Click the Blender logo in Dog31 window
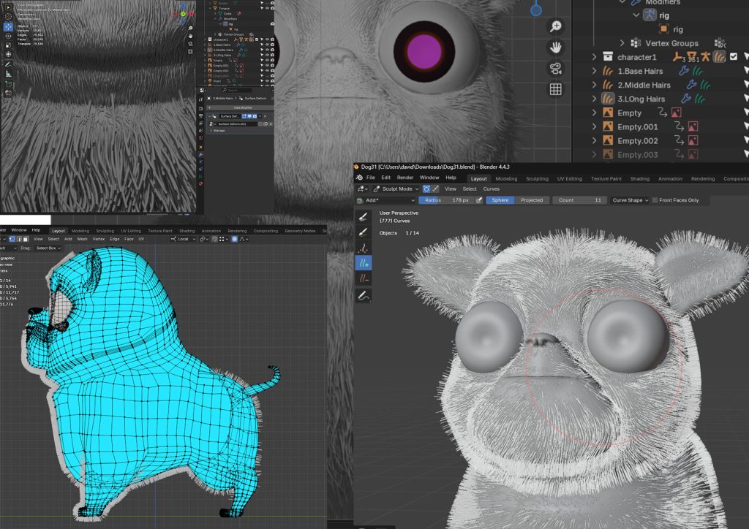Screen dimensions: 749x529 pos(360,178)
